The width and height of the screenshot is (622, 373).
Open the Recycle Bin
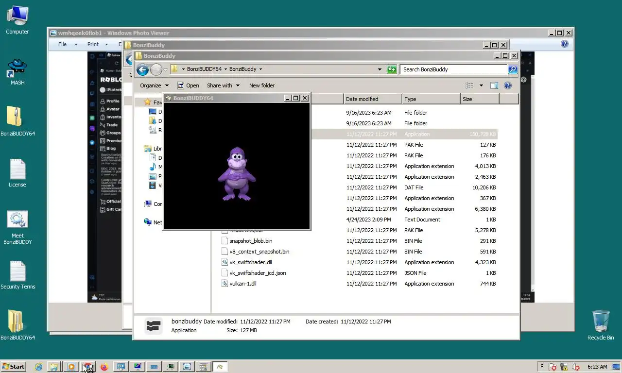click(x=601, y=325)
